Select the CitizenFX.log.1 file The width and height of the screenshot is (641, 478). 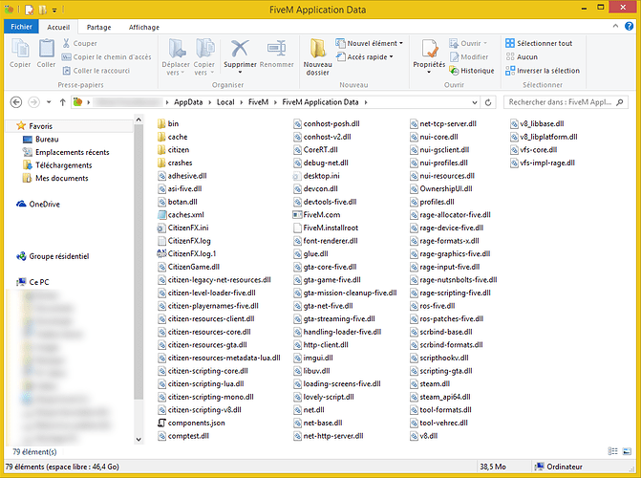pyautogui.click(x=186, y=253)
